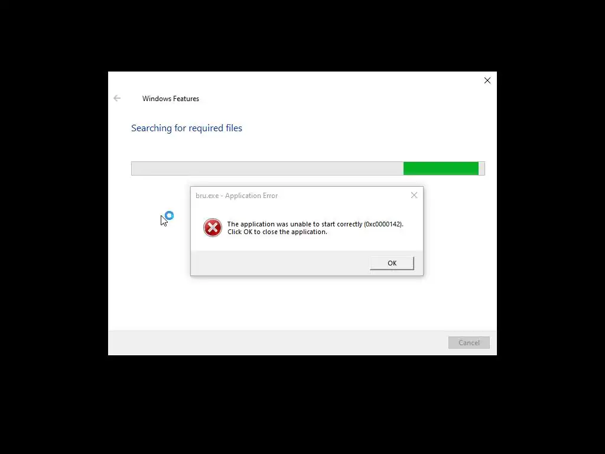Click the blank white area below error dialog
The width and height of the screenshot is (605, 454).
(x=302, y=303)
